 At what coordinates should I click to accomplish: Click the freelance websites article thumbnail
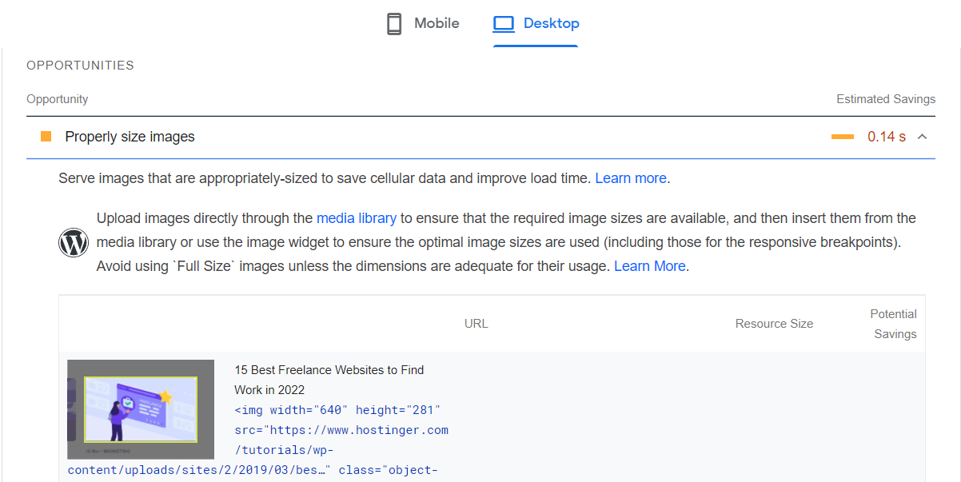tap(141, 409)
